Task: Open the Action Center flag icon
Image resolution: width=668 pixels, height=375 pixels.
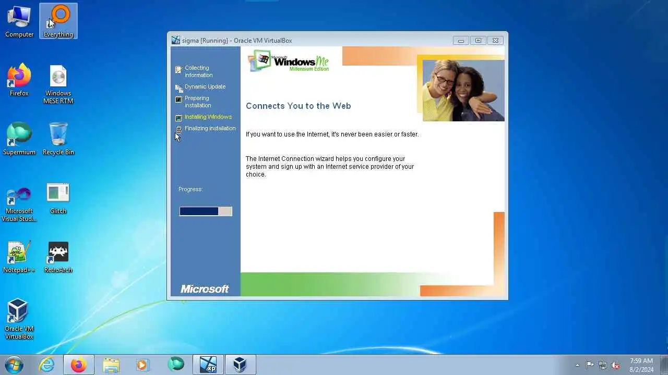Action: click(590, 365)
